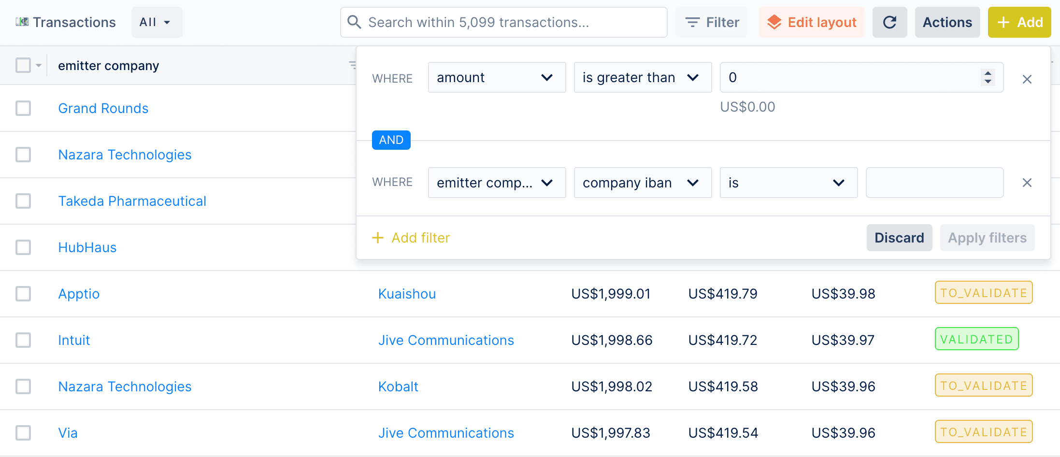Toggle the AND condition badge
Viewport: 1060px width, 457px height.
[391, 140]
